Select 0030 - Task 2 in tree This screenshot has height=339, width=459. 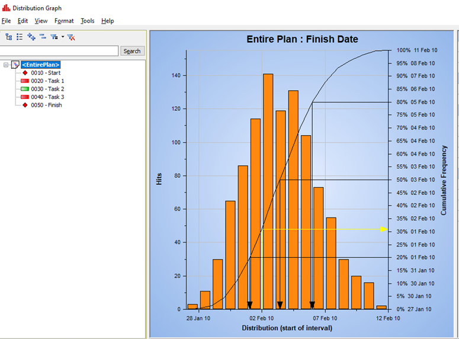coord(47,89)
